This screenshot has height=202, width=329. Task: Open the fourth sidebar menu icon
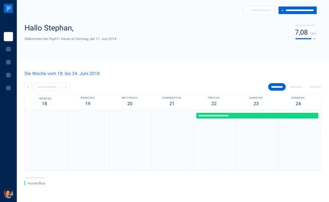coord(8,75)
